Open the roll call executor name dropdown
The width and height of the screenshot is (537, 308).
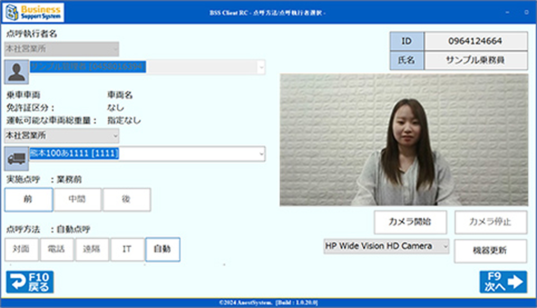tap(261, 67)
